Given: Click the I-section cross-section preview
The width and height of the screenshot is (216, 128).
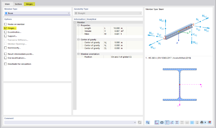Looking at the screenshot, I should (x=180, y=85).
